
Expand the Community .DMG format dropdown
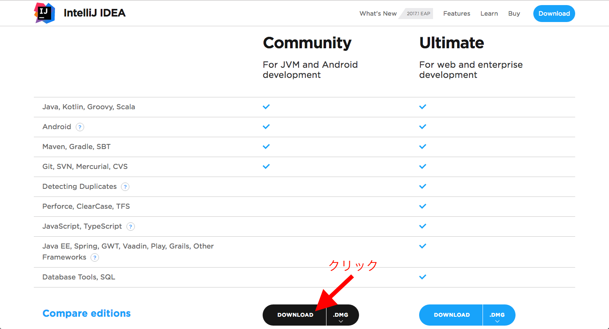tap(343, 315)
